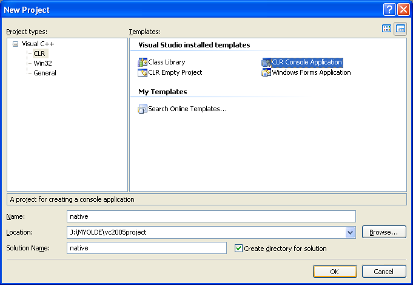Click the Visual Studio installed templates header
The image size is (413, 285).
(194, 45)
